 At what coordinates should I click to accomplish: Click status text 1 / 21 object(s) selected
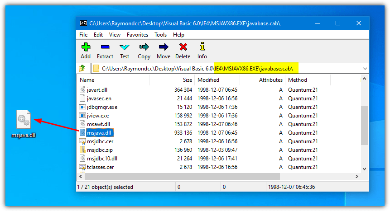(105, 187)
